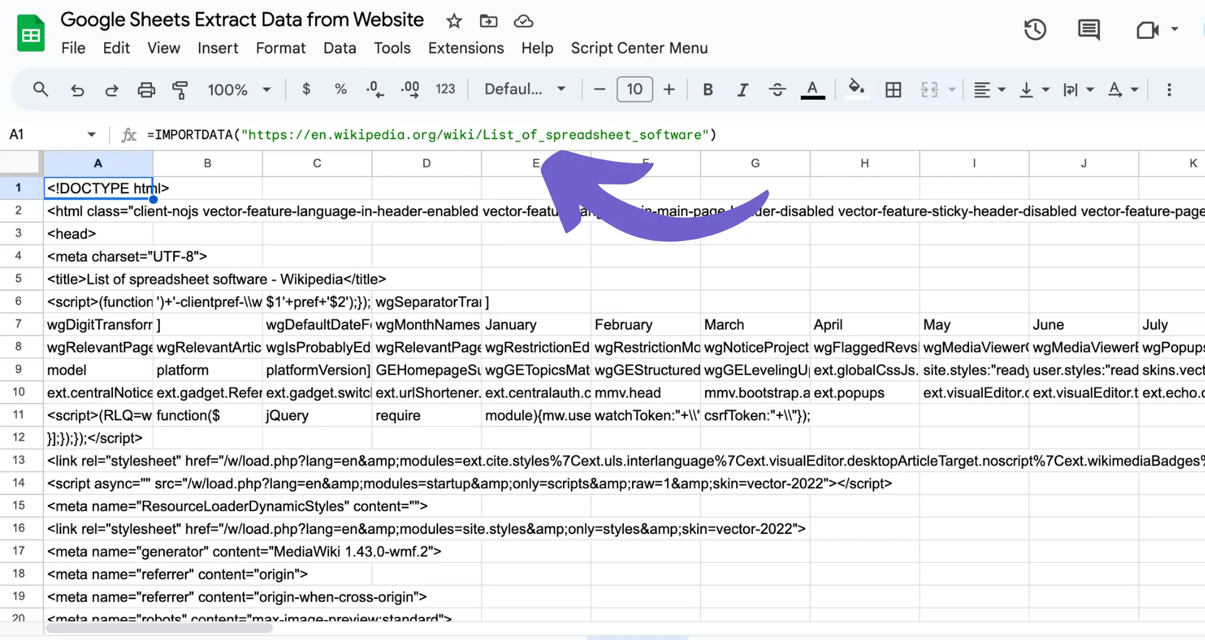Open the text color picker
The width and height of the screenshot is (1205, 640).
point(813,90)
